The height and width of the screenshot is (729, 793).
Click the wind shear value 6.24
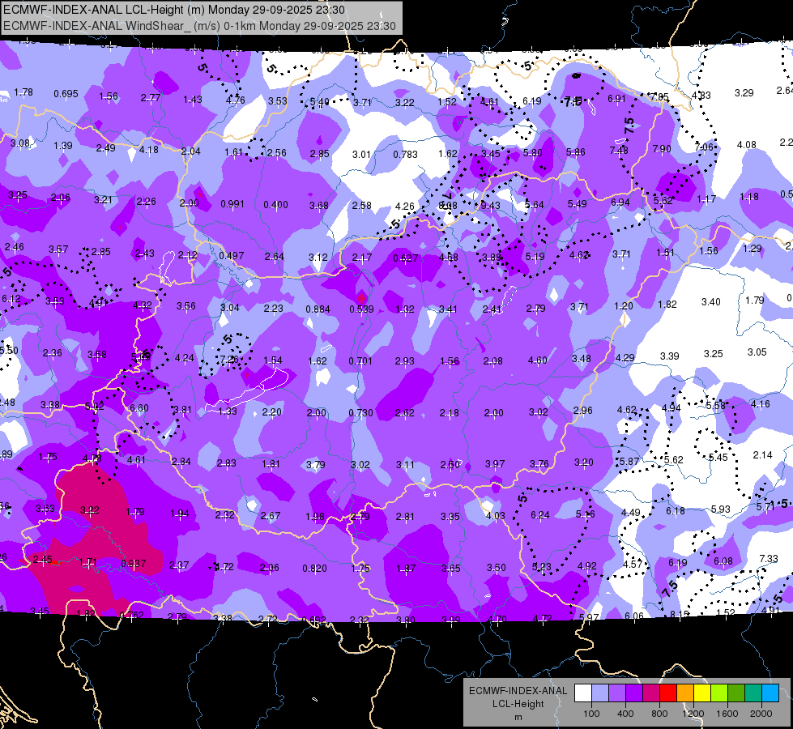point(539,515)
